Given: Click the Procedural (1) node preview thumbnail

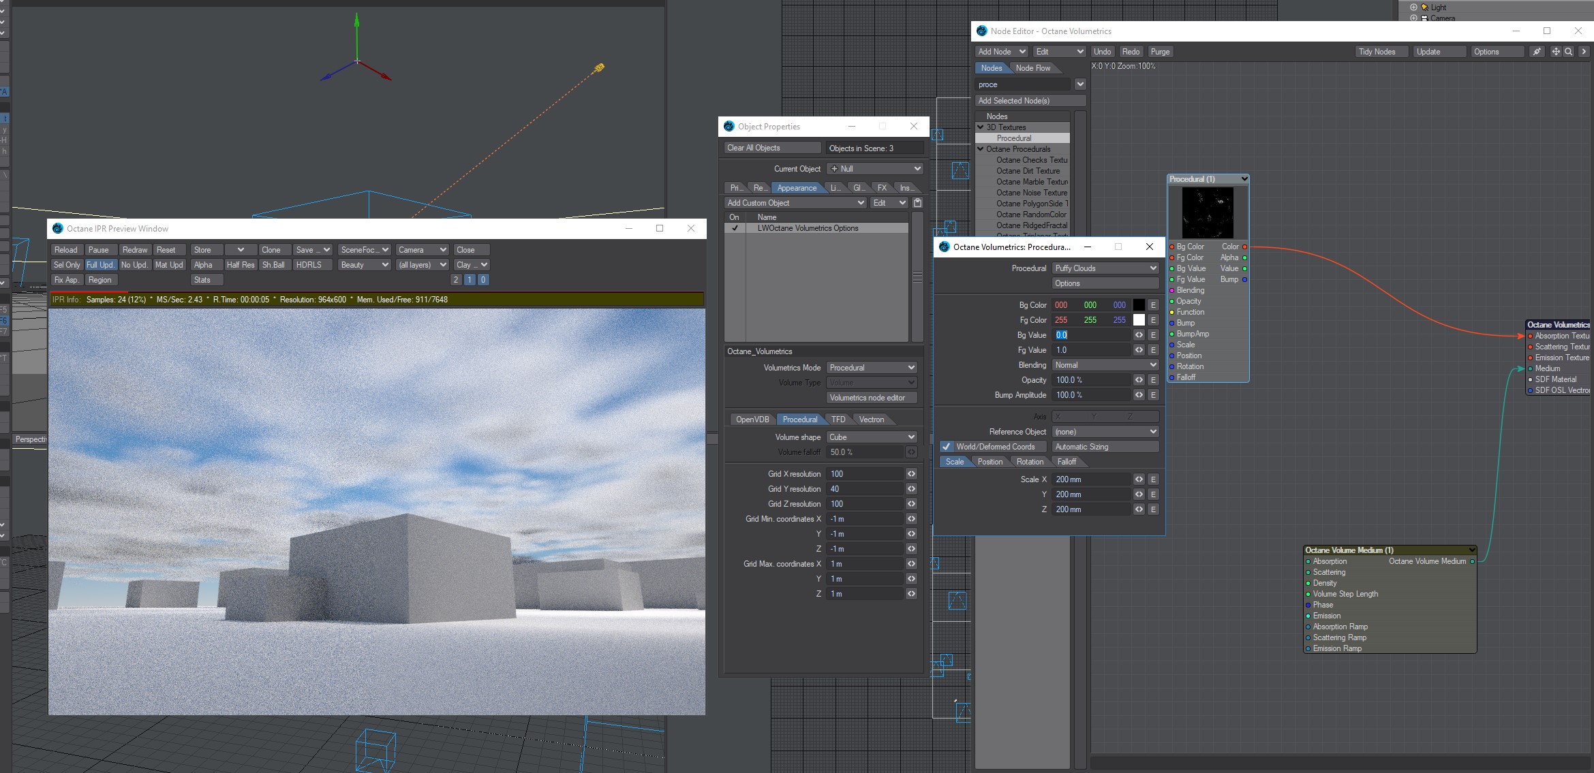Looking at the screenshot, I should (x=1207, y=212).
